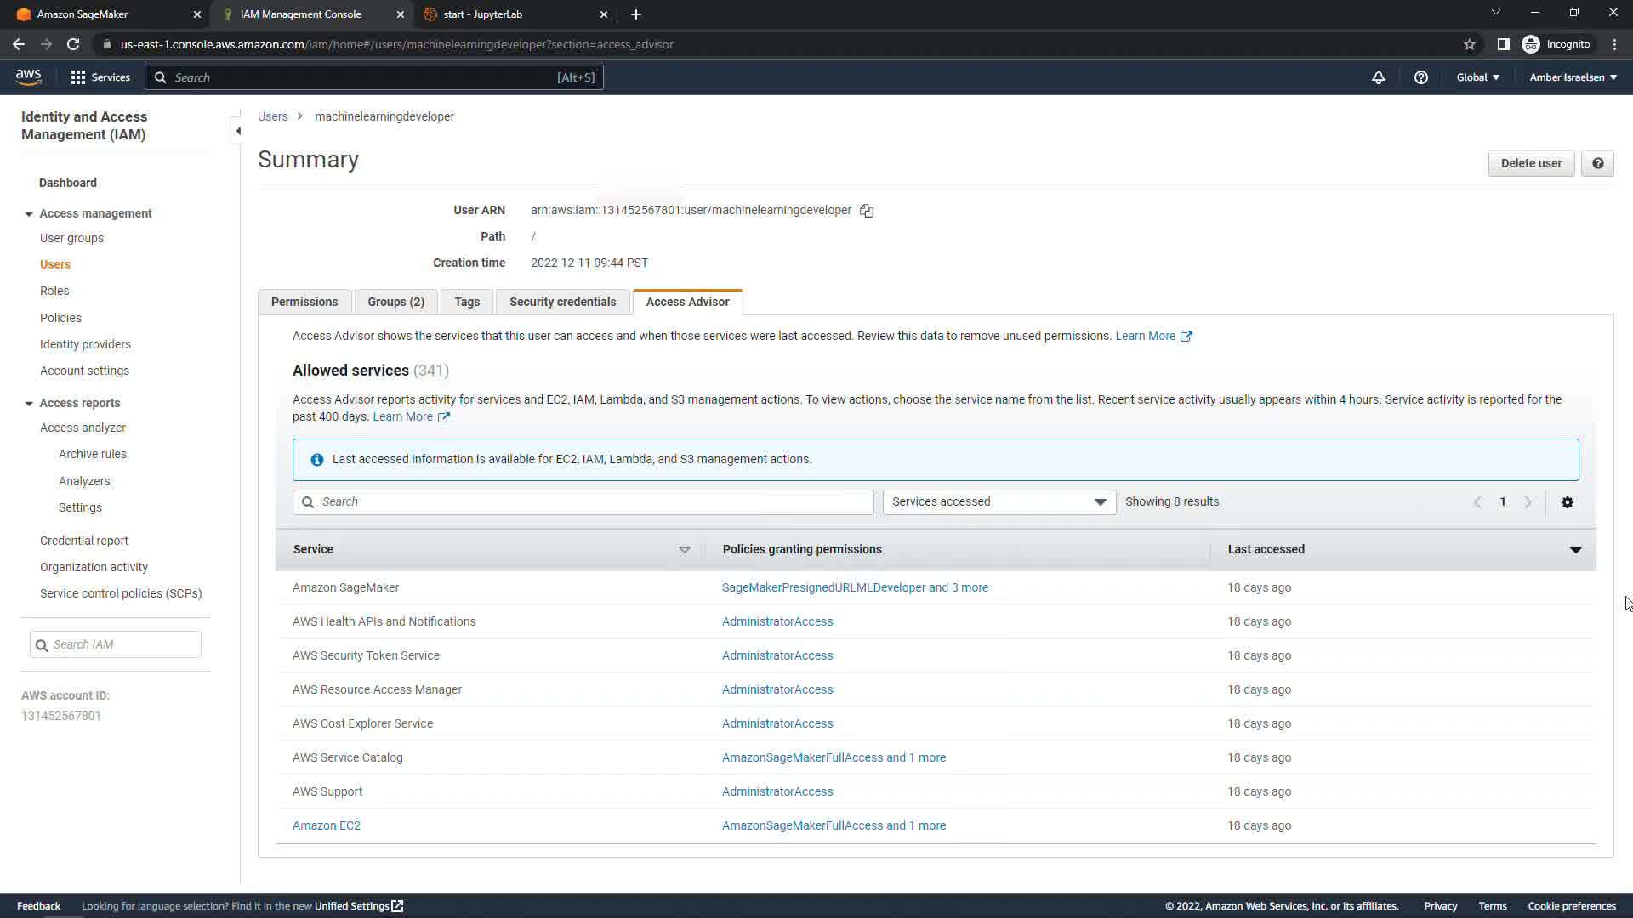The image size is (1633, 918).
Task: Open the Amazon EC2 service link
Action: [x=327, y=825]
